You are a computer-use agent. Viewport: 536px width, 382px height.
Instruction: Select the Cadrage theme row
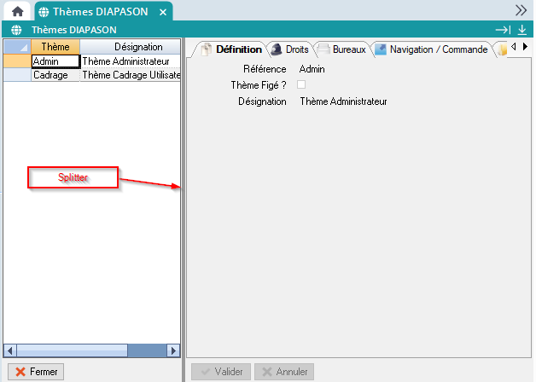click(55, 75)
